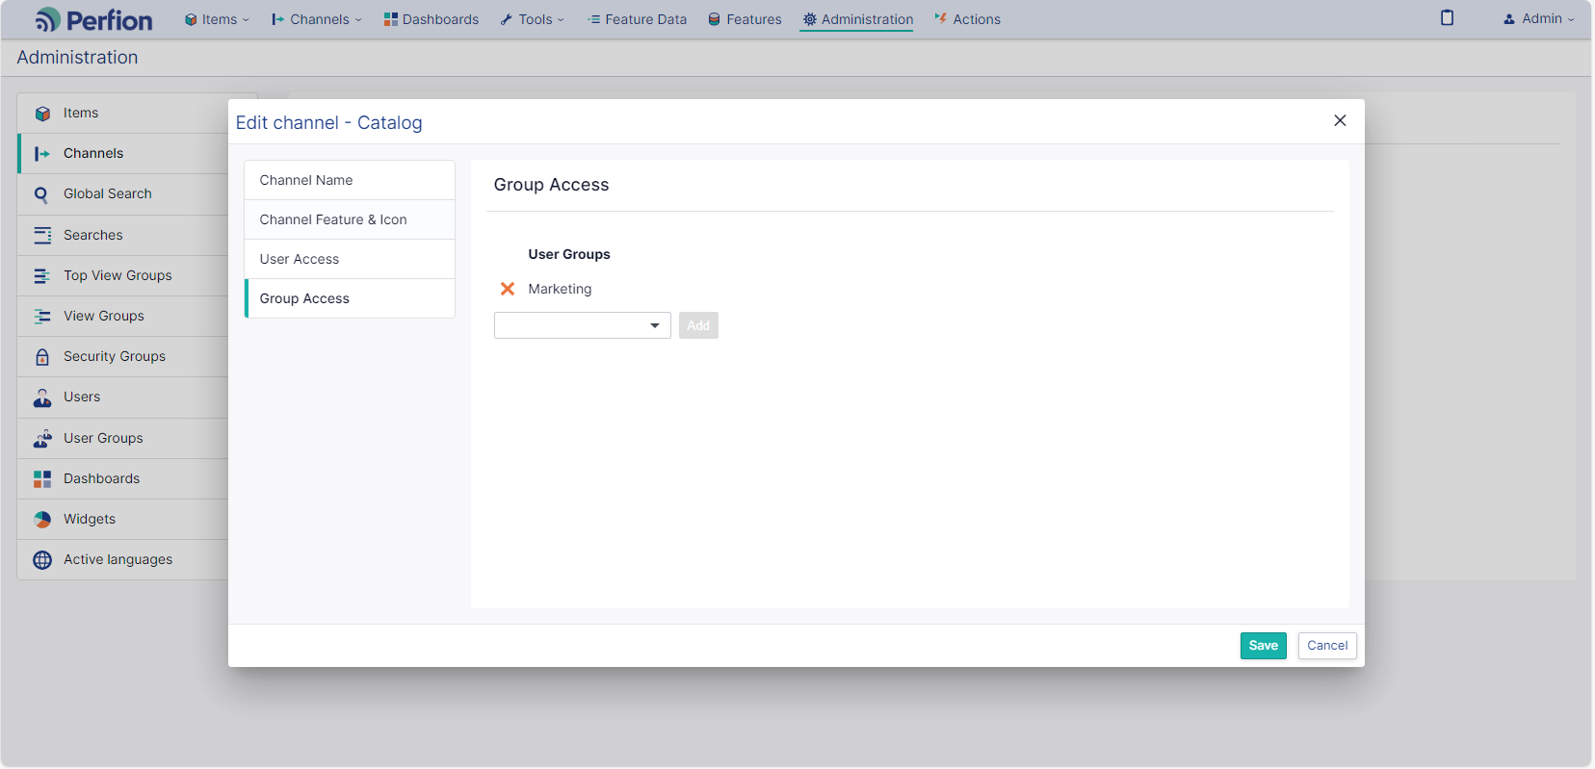Viewport: 1595px width, 769px height.
Task: Click the Administration page heading
Action: point(77,58)
